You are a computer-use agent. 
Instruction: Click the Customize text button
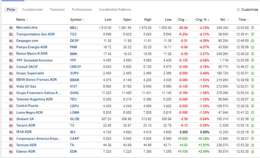pyautogui.click(x=249, y=10)
